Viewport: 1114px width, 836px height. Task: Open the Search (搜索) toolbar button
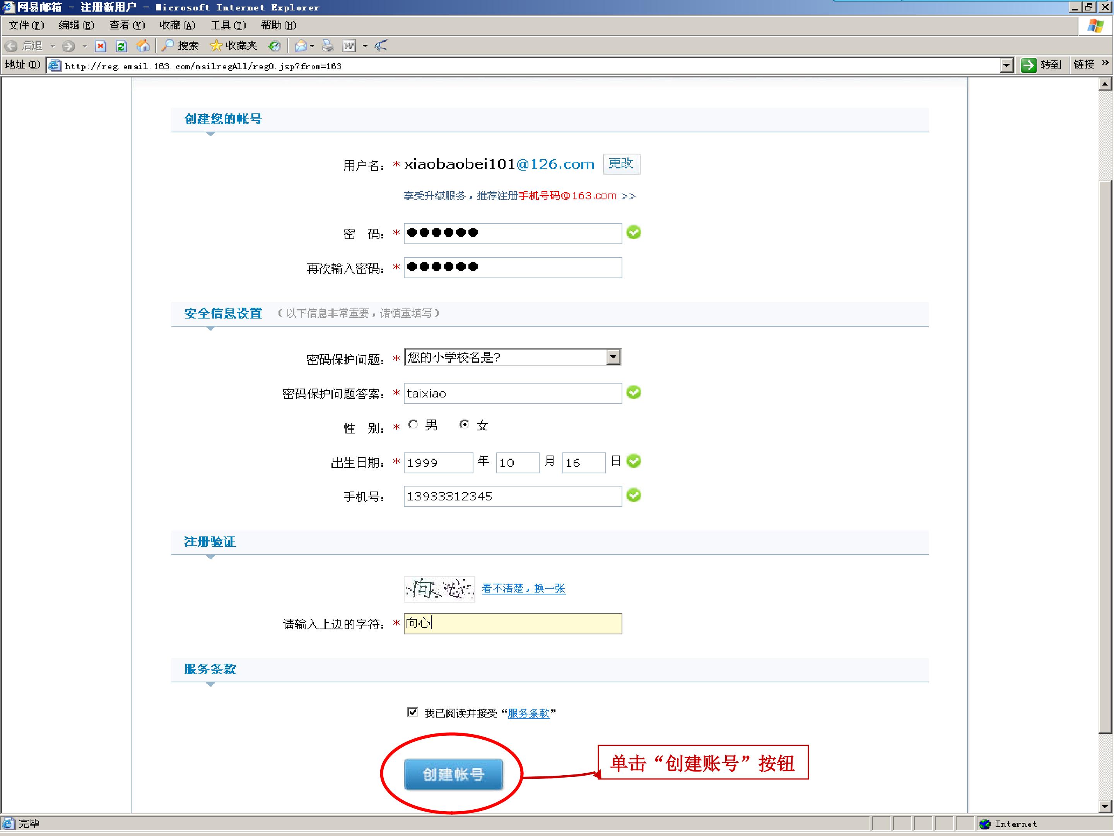[x=180, y=46]
